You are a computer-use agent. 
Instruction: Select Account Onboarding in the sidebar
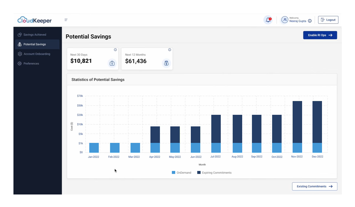coord(37,54)
